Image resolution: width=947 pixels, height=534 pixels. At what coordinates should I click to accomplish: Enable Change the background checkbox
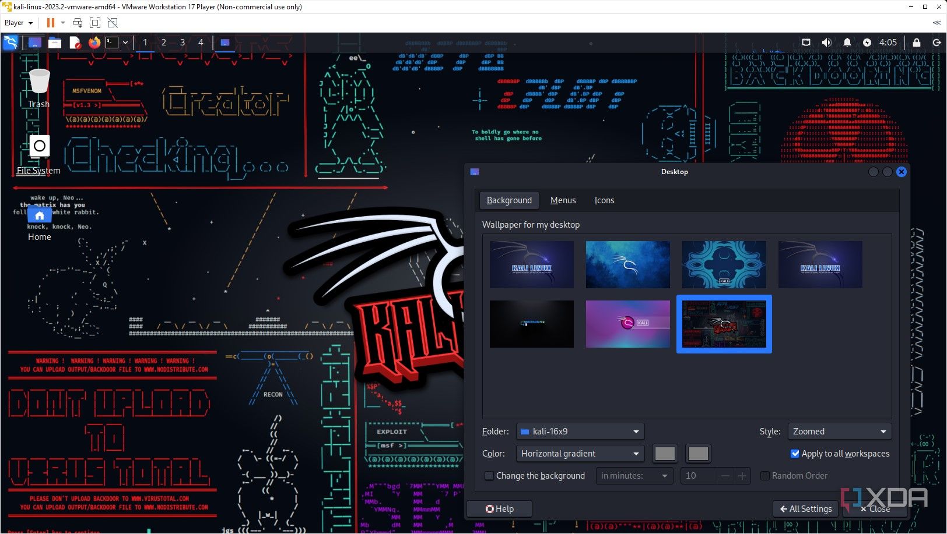point(489,476)
